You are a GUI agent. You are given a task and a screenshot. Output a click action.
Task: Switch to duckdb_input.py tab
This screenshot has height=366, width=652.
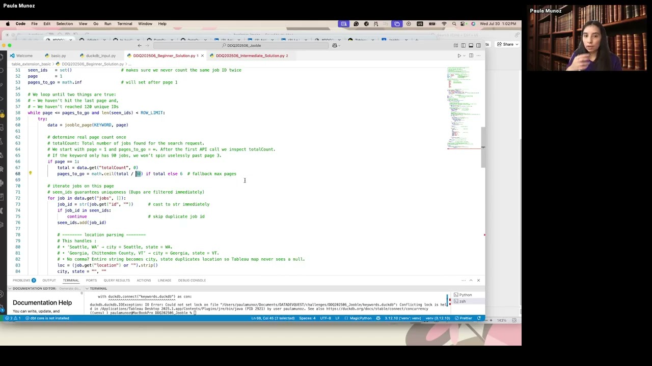98,55
